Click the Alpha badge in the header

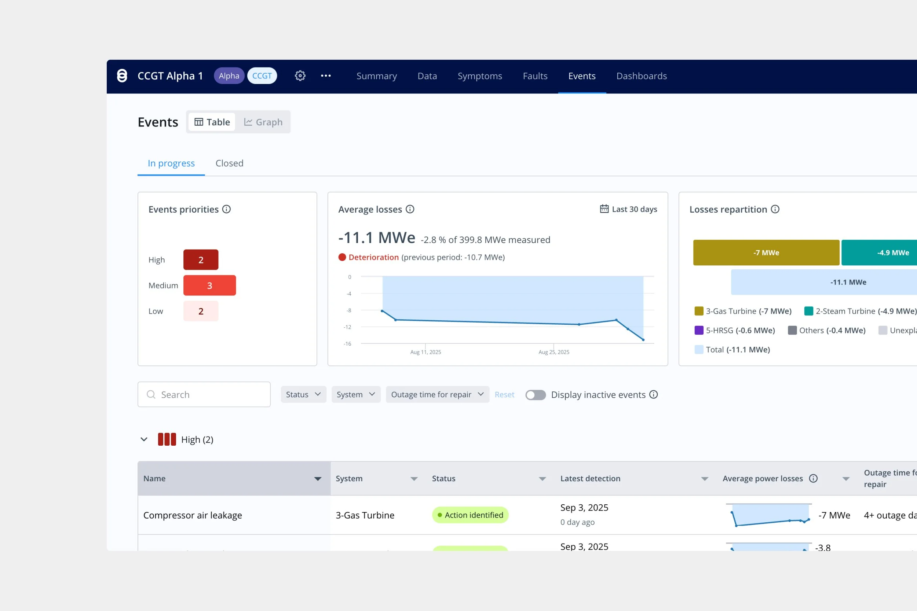point(229,76)
